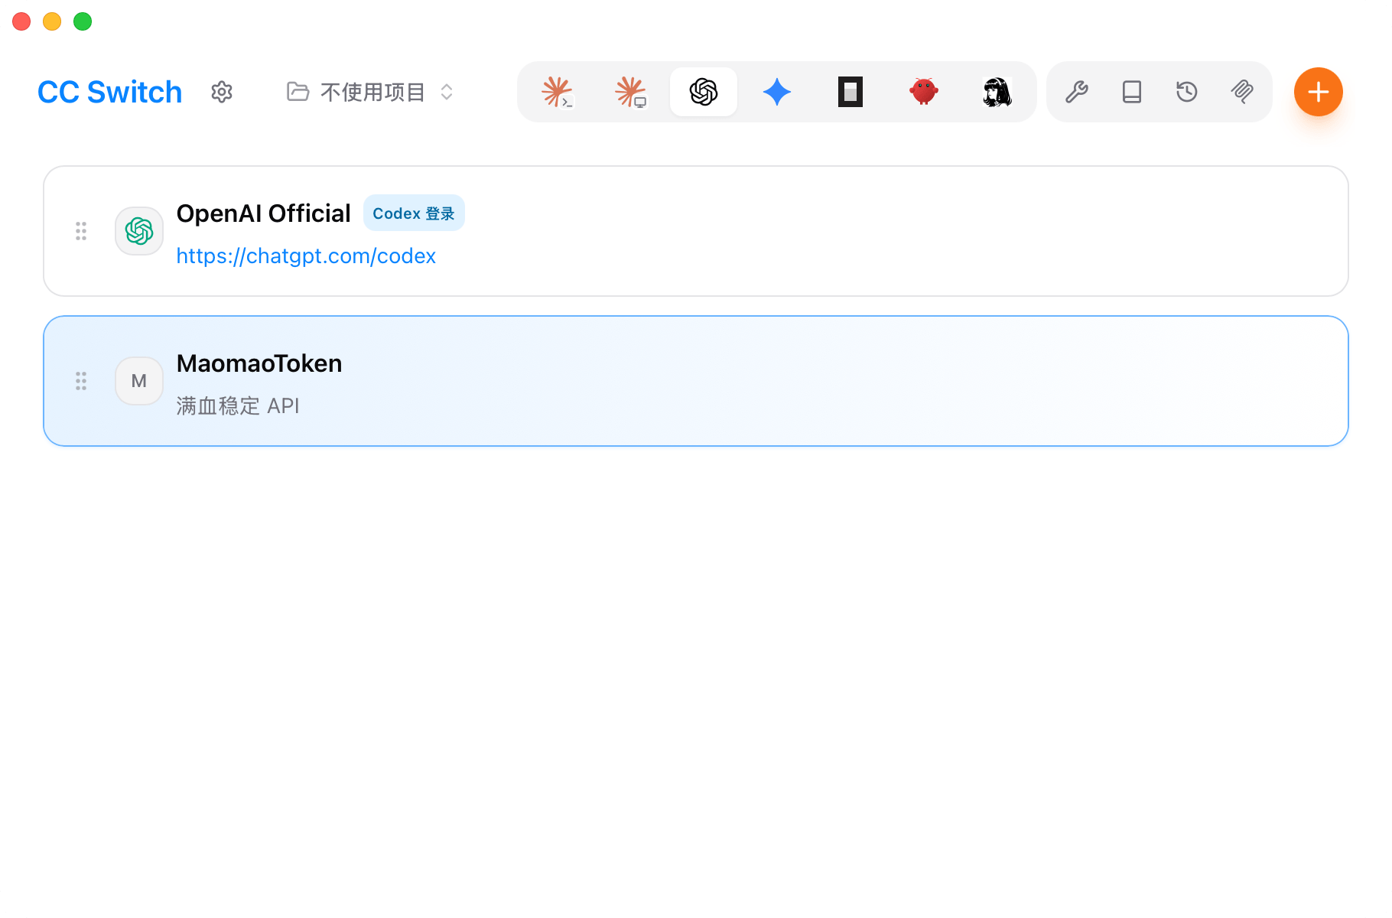Screen dimensions: 1392x918
Task: Switch to the Gemini blue star app
Action: pos(777,92)
